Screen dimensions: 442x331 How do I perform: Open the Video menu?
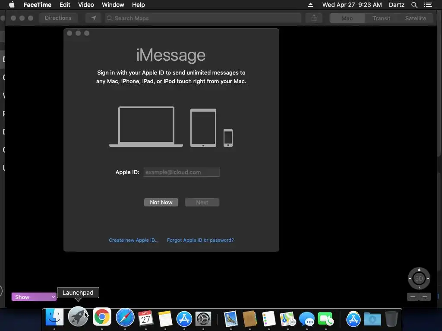(86, 5)
